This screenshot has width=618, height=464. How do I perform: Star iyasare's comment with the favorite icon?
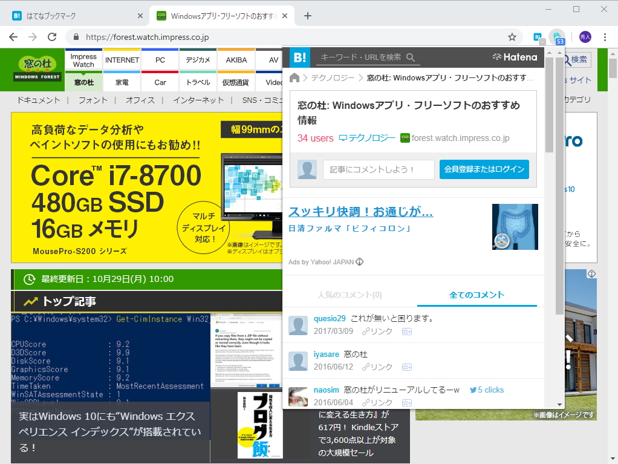pos(408,367)
